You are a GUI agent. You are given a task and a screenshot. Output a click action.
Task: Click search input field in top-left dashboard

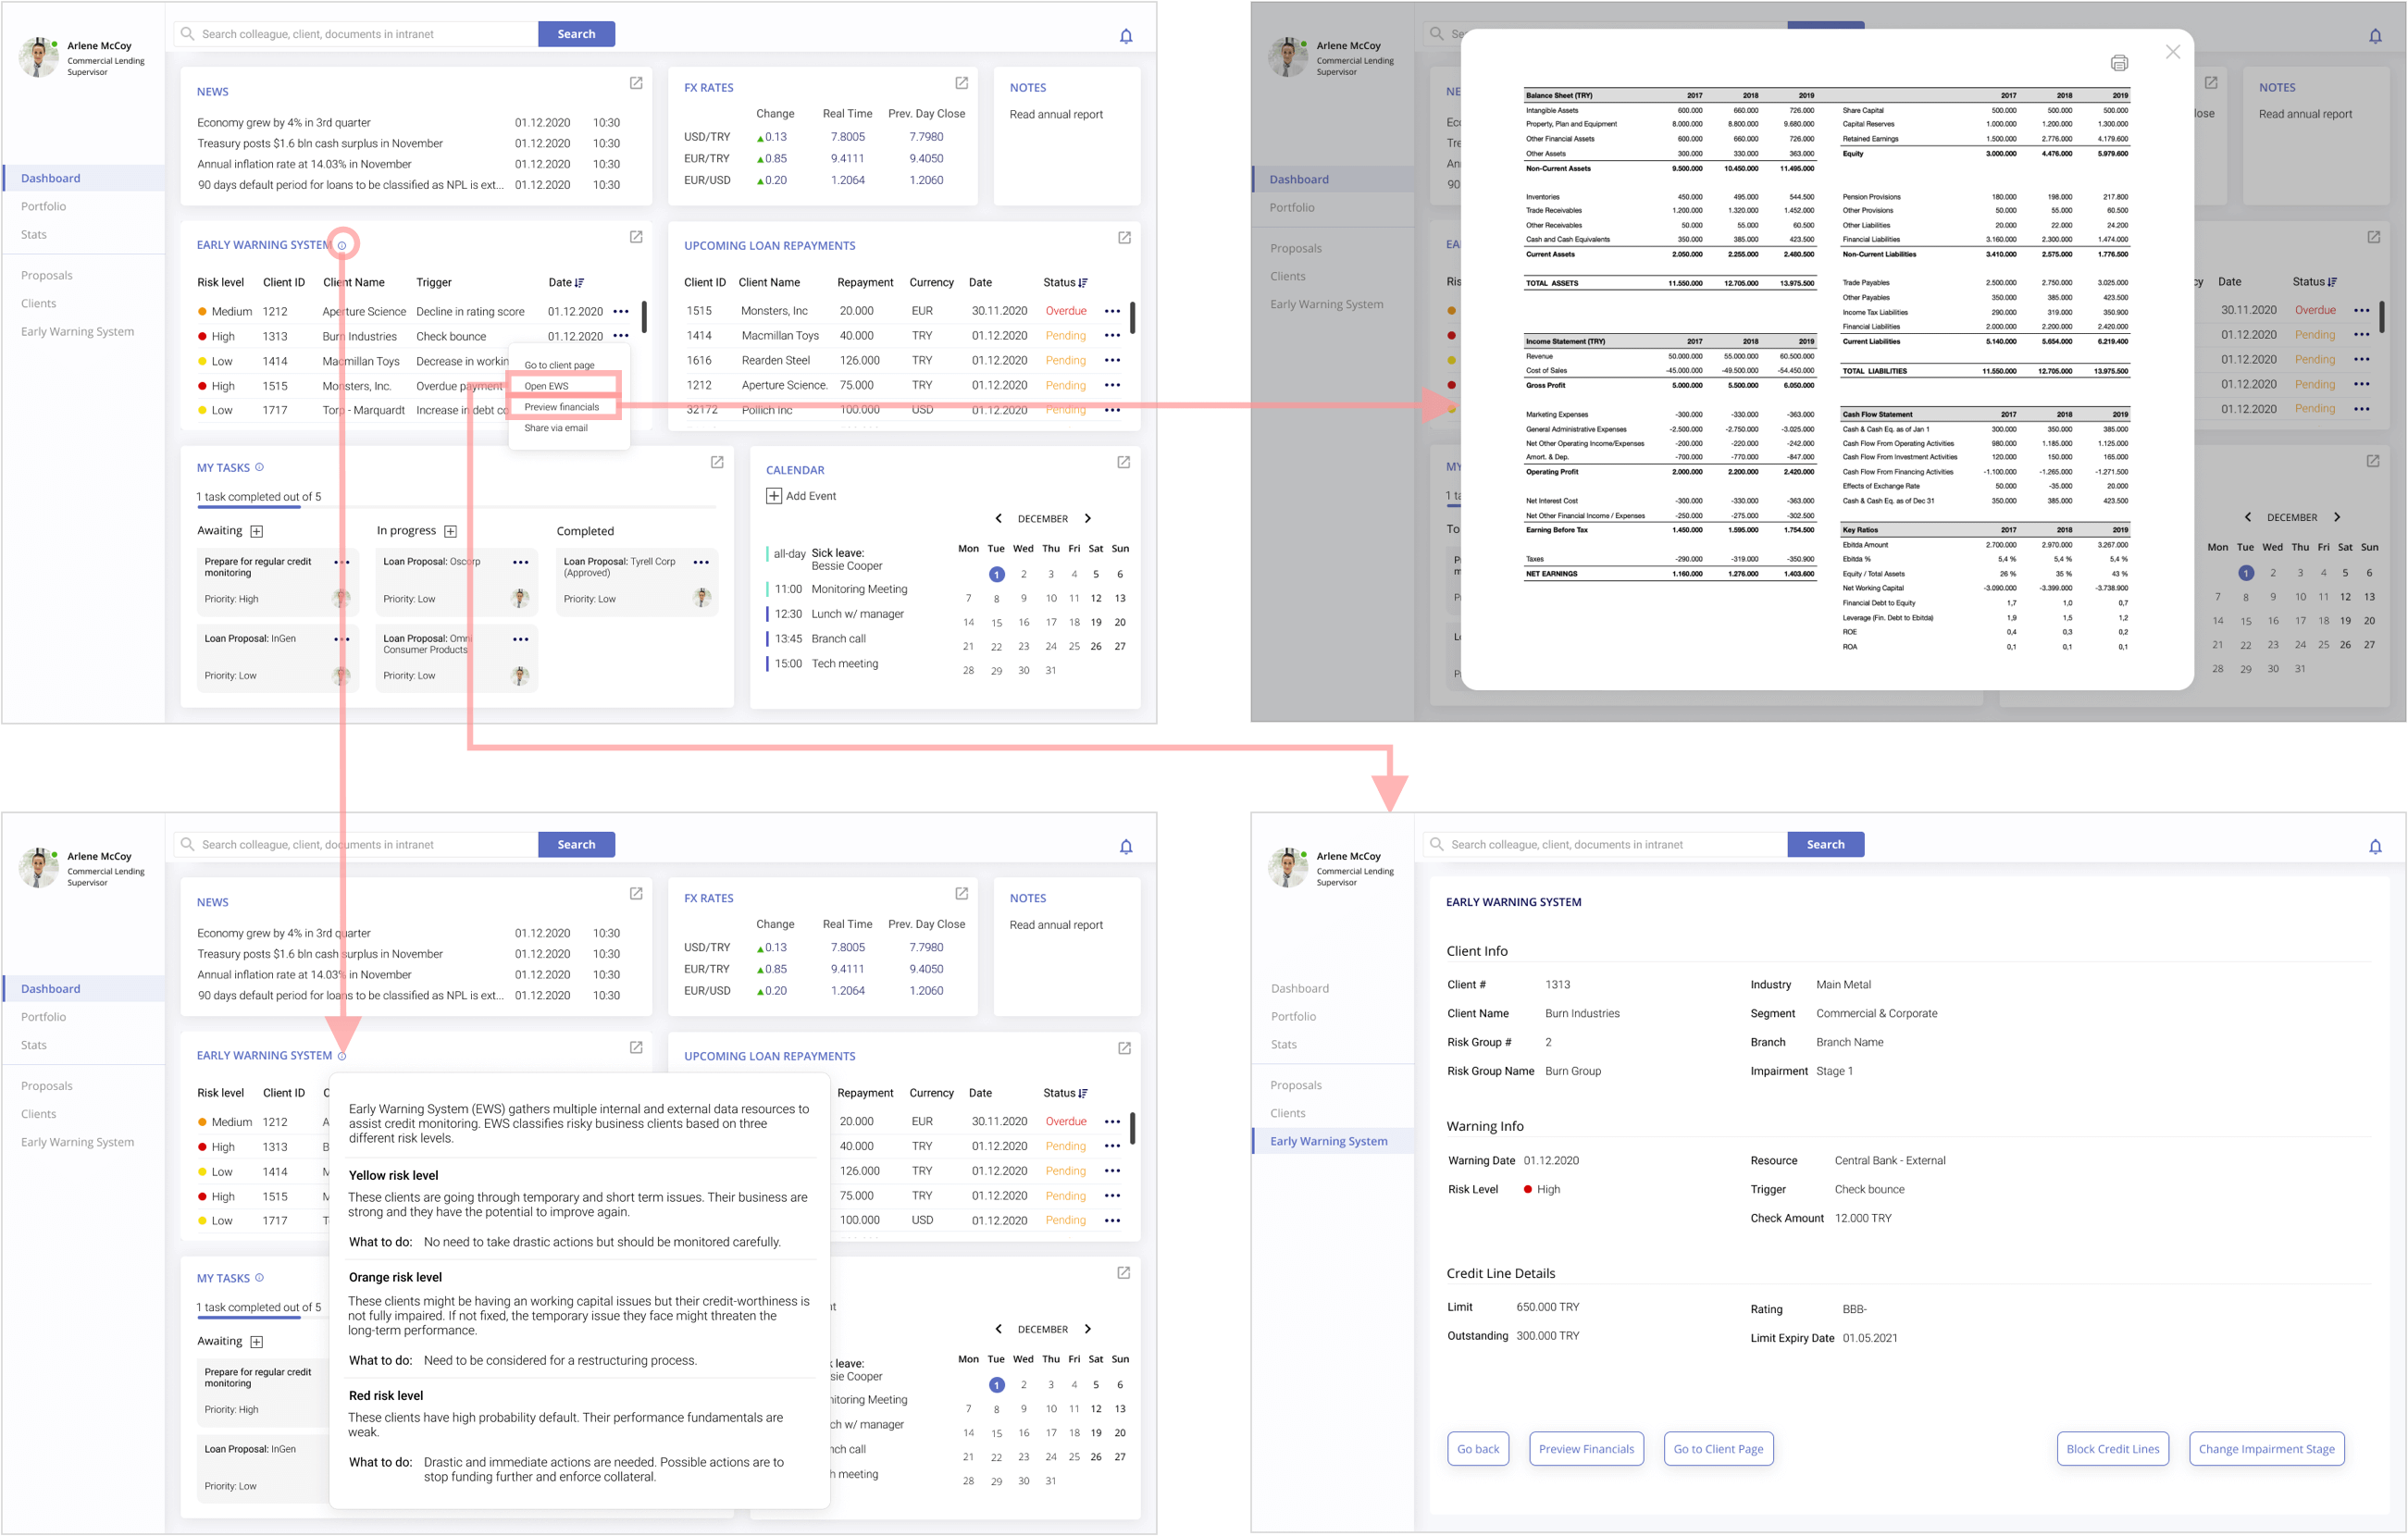tap(355, 34)
